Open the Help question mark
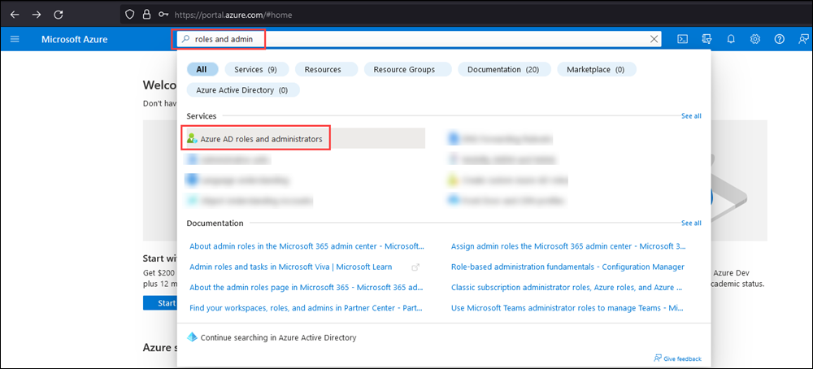 click(x=780, y=39)
